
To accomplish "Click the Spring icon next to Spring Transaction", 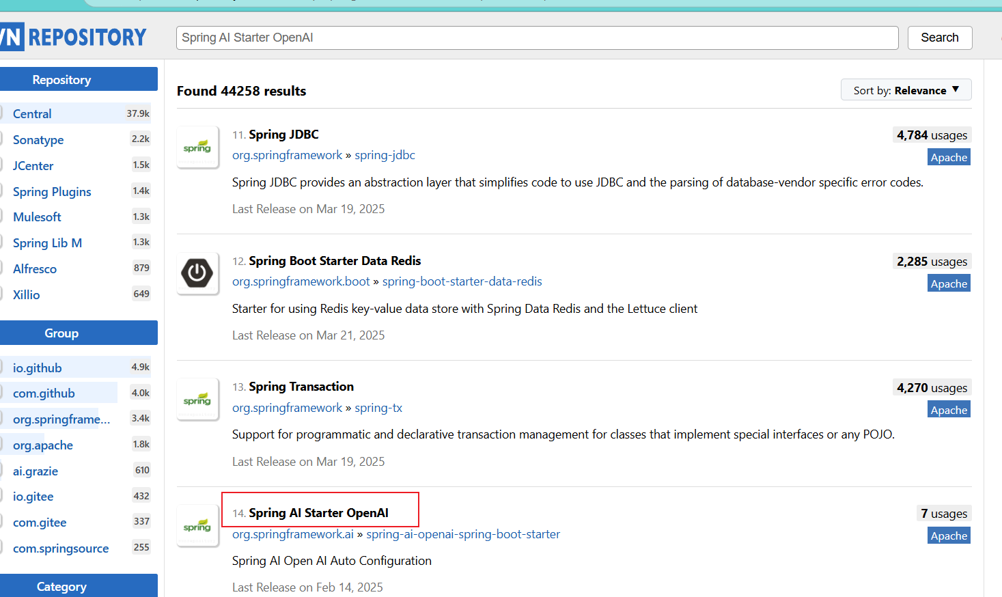I will (197, 399).
